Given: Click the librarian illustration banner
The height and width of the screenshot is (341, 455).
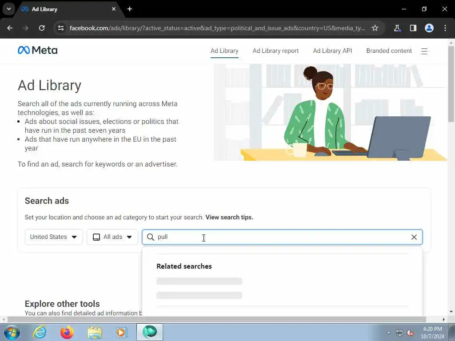Looking at the screenshot, I should [x=331, y=112].
